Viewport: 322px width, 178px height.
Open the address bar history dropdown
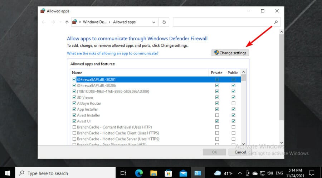(153, 22)
